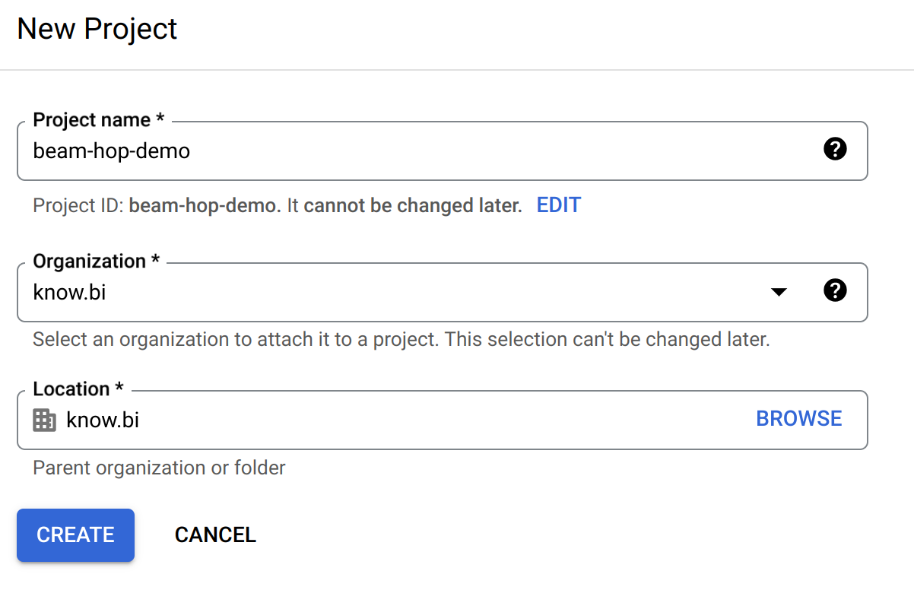Click the "Parent organization or folder" hint
914x609 pixels.
tap(159, 468)
